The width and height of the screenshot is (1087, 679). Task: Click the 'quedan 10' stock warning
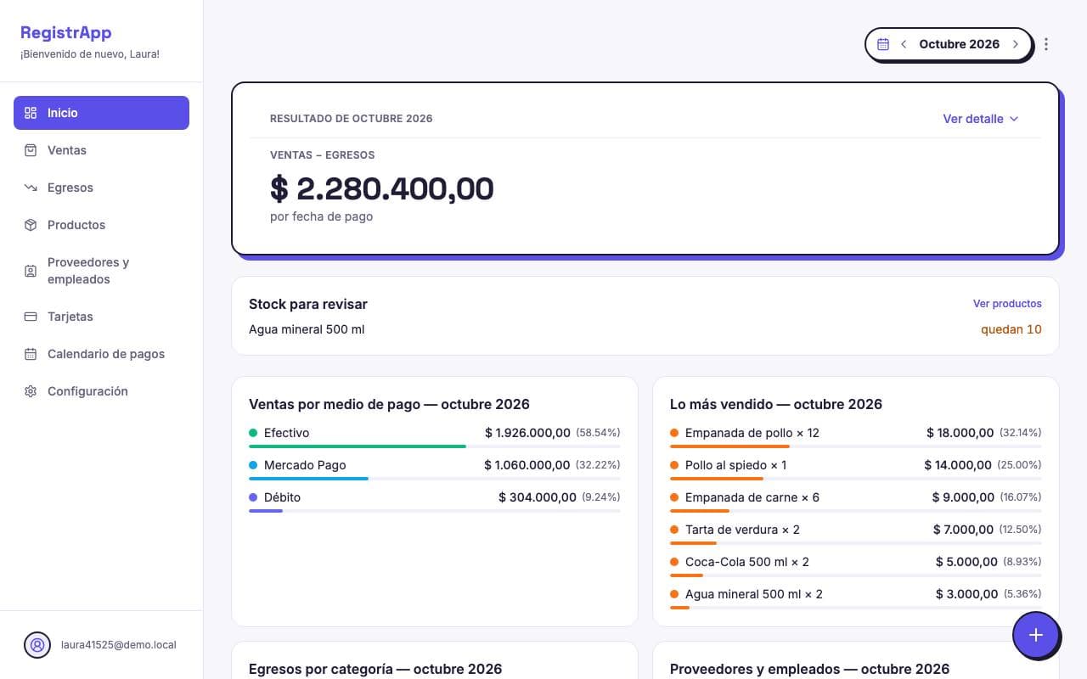click(x=1011, y=329)
